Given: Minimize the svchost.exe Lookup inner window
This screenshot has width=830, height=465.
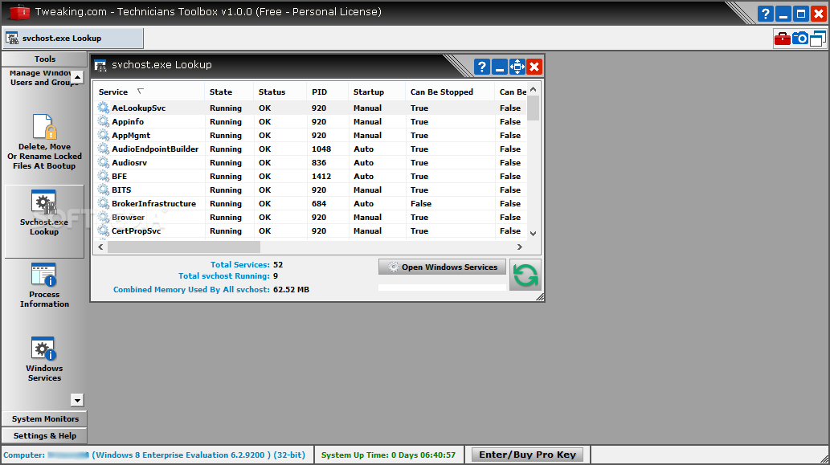Looking at the screenshot, I should pos(499,67).
